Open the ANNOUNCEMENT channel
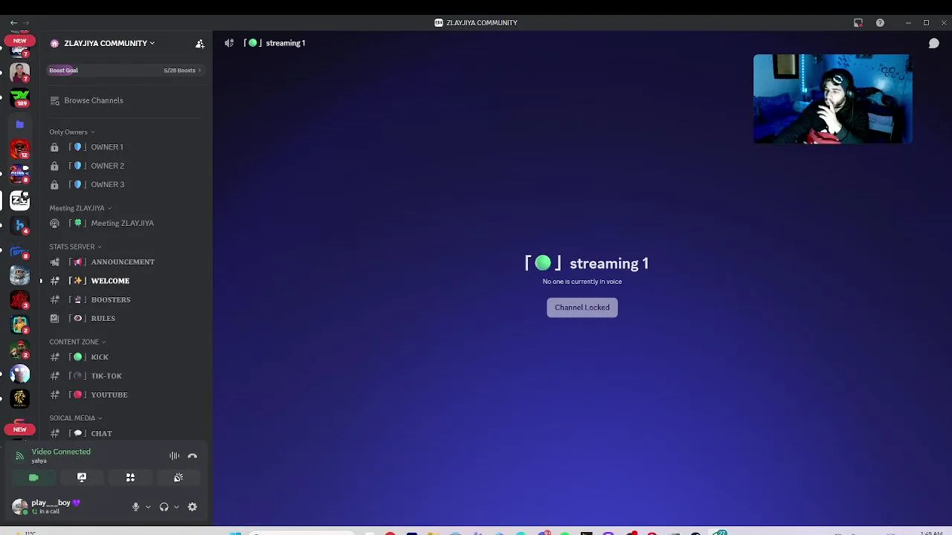Viewport: 952px width, 535px height. (x=125, y=262)
